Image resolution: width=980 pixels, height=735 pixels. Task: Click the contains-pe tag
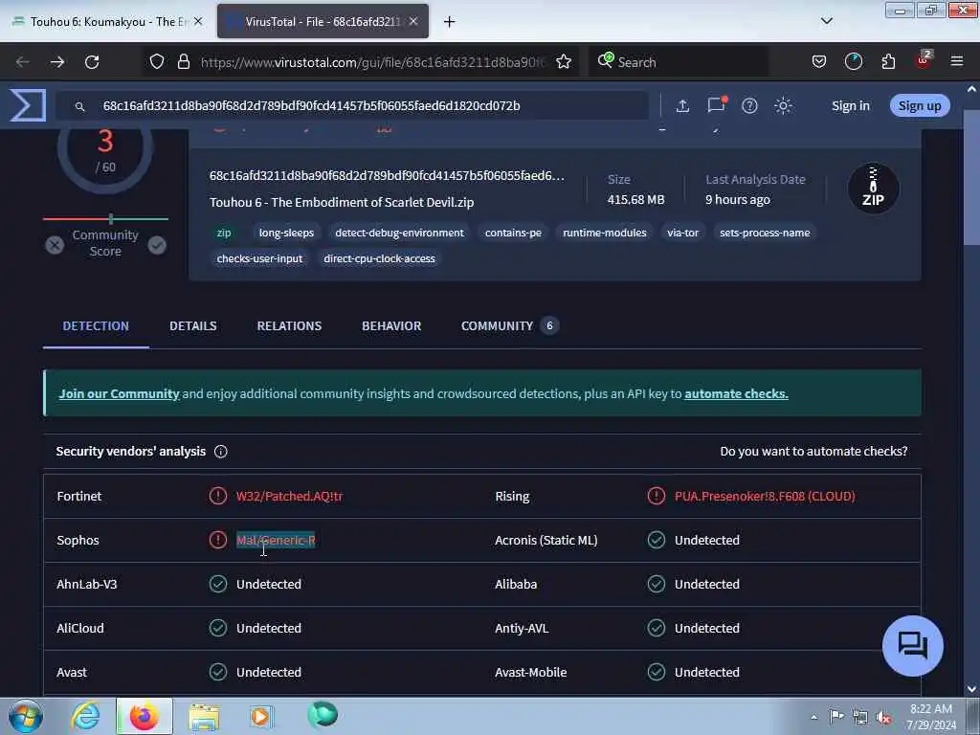pos(513,233)
